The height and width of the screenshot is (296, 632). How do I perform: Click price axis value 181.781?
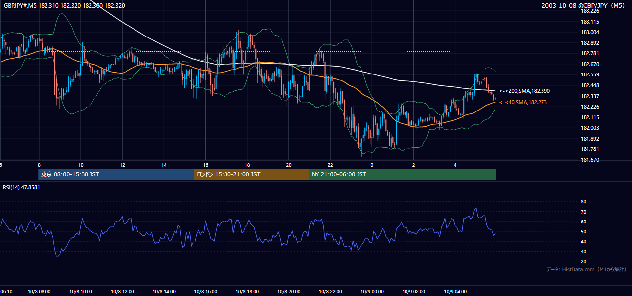(589, 149)
